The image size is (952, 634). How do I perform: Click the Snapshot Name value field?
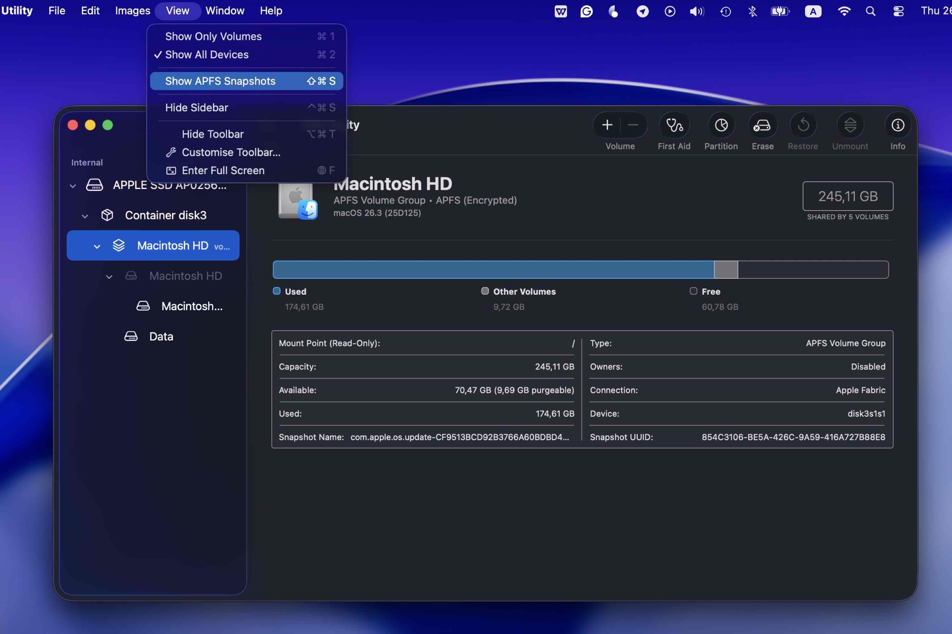coord(459,437)
